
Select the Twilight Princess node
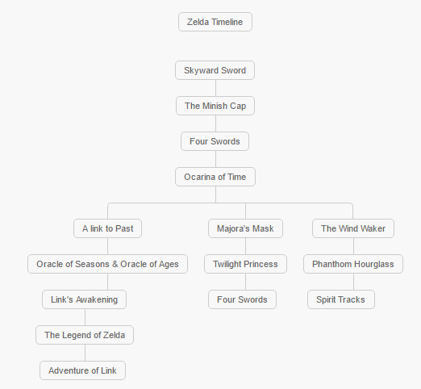[x=245, y=264]
